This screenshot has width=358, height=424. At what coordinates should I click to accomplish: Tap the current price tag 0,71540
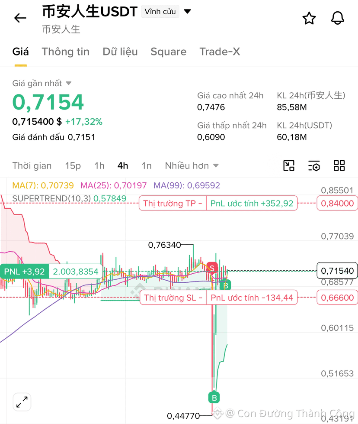(337, 271)
